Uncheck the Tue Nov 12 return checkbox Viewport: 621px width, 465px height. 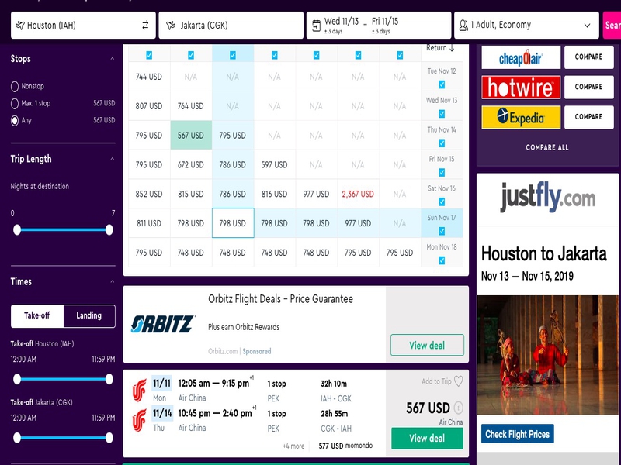coord(442,84)
